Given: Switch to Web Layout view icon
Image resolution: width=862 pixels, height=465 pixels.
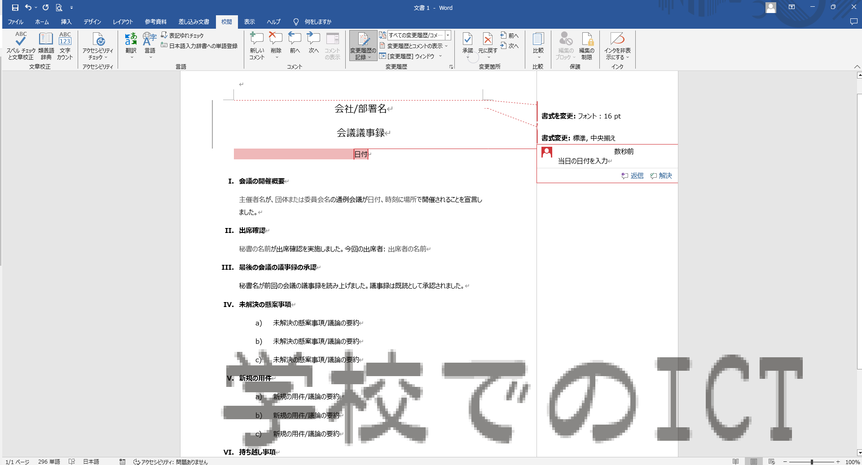Looking at the screenshot, I should (x=771, y=461).
